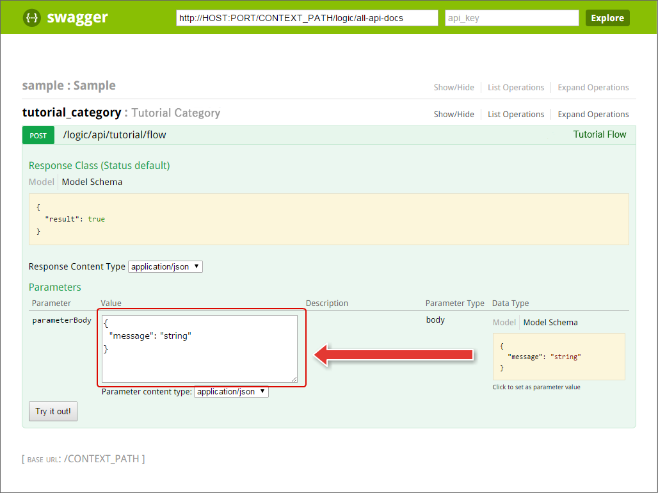Click Data Type schema box to set parameter
This screenshot has height=493, width=658.
tap(559, 357)
